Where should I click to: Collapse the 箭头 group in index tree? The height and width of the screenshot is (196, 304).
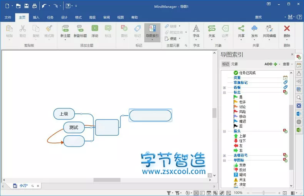pyautogui.click(x=224, y=131)
